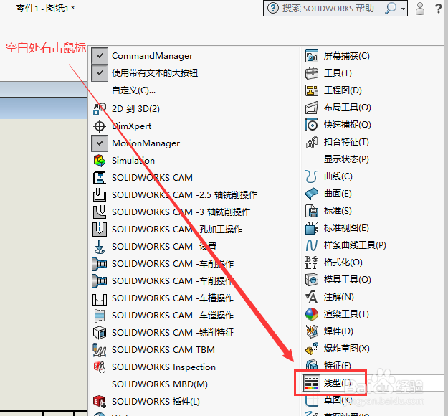Click the 爆炸草图(X) icon
The width and height of the screenshot is (448, 416).
pyautogui.click(x=312, y=349)
